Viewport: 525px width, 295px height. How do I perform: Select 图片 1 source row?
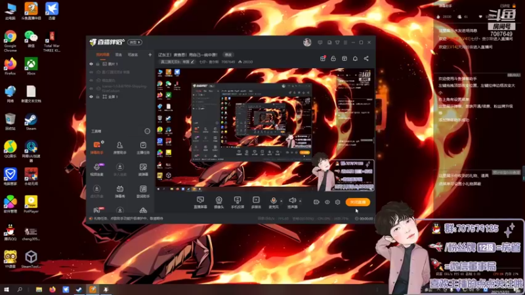pos(120,64)
